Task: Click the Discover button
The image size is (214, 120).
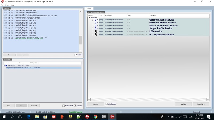Action: 96,104
